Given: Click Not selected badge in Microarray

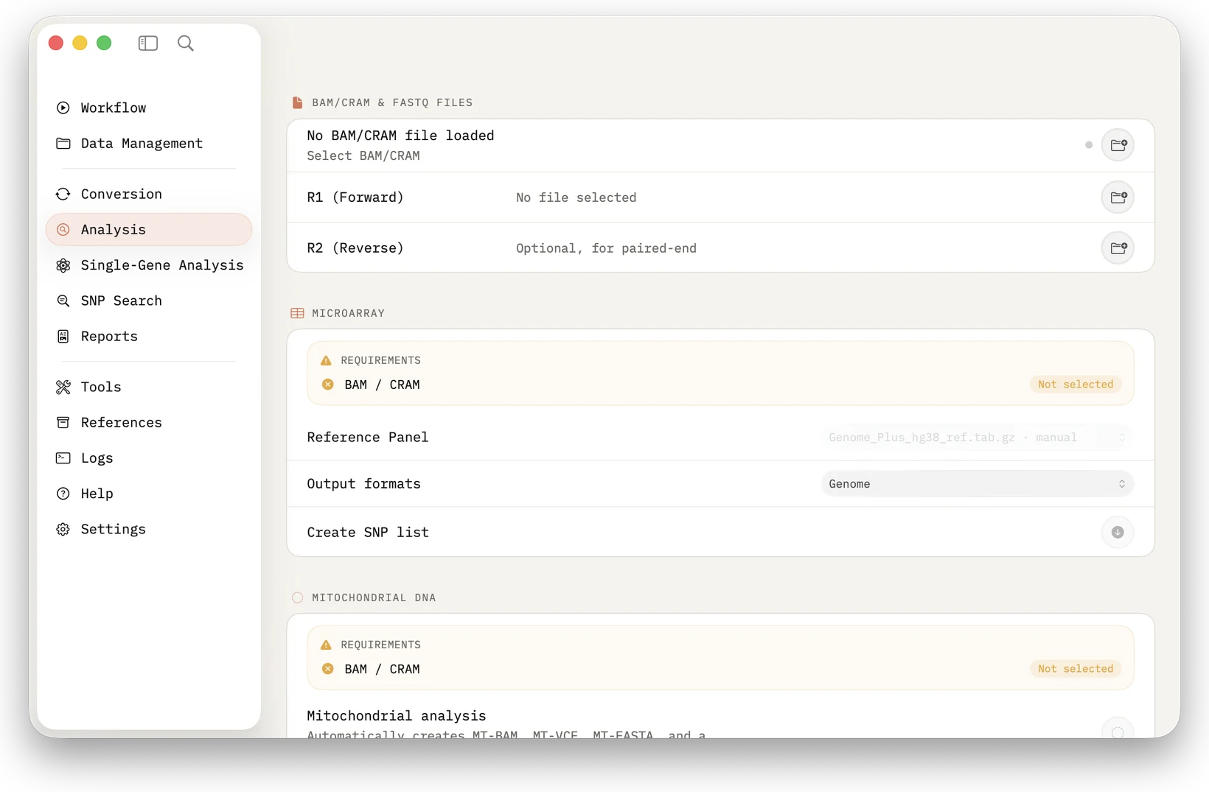Looking at the screenshot, I should point(1076,385).
